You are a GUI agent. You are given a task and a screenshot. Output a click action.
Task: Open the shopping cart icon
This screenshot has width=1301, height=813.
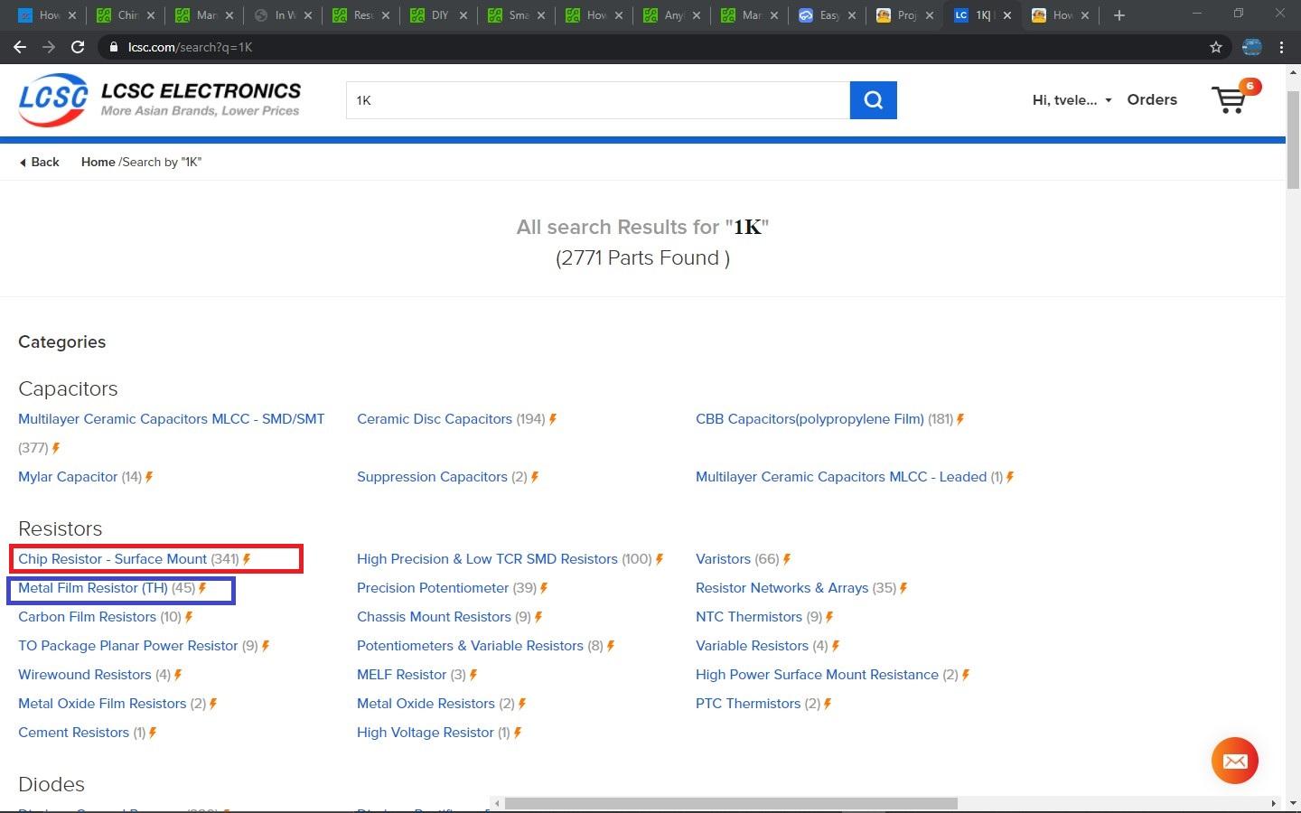click(x=1229, y=99)
